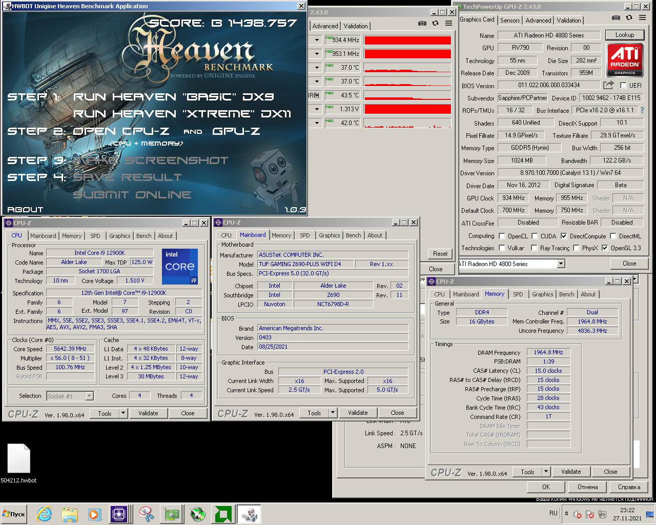Click the RU language indicator in tray
The image size is (656, 525).
[553, 513]
